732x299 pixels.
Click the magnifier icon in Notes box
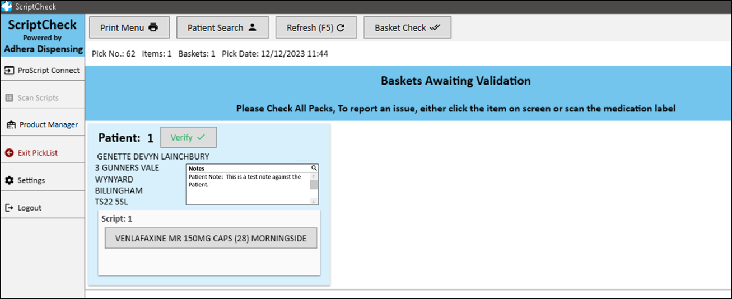314,168
